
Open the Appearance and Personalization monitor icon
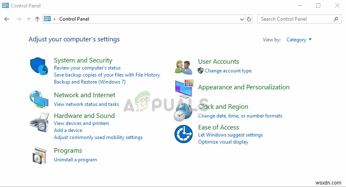tap(184, 89)
